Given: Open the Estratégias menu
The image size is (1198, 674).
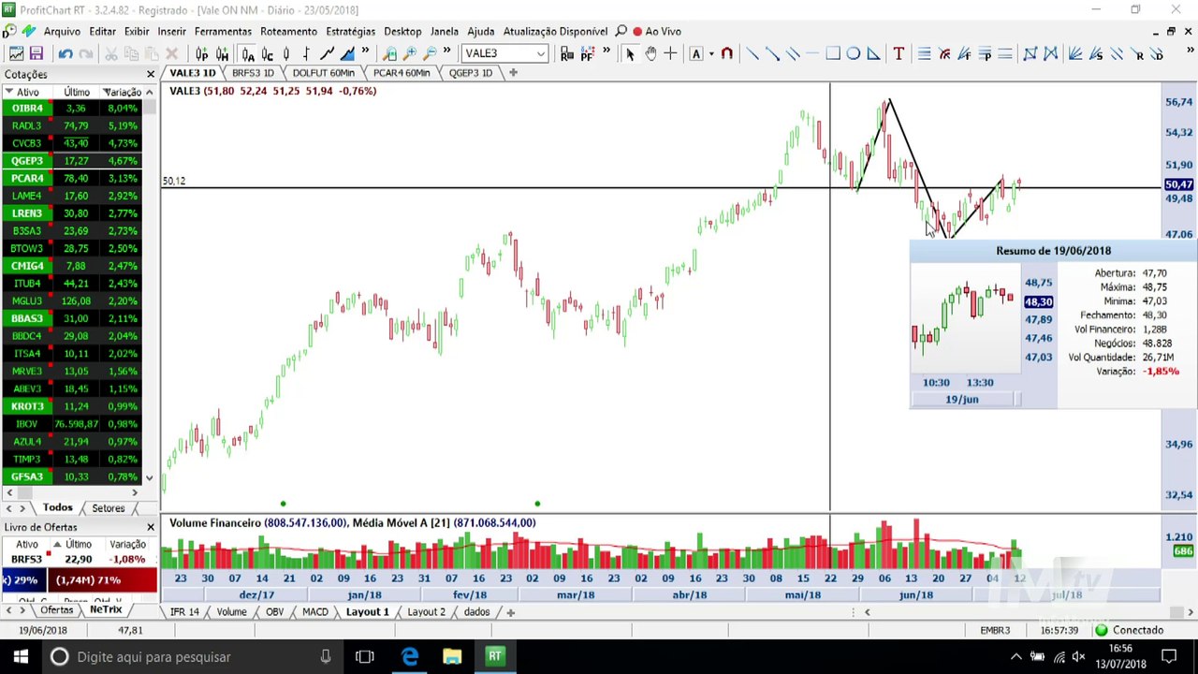Looking at the screenshot, I should [350, 31].
